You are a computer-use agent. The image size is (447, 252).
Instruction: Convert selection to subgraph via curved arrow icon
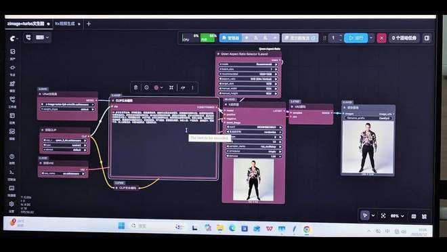pos(183,87)
